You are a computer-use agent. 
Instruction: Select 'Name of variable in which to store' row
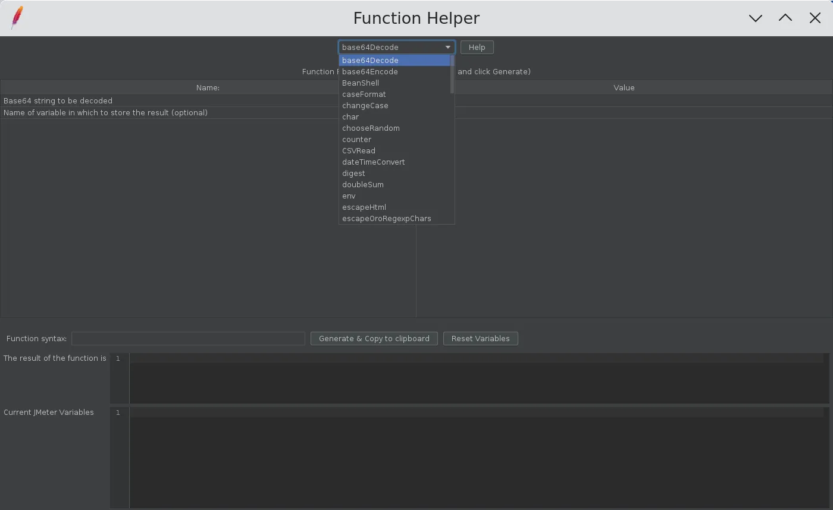point(170,113)
